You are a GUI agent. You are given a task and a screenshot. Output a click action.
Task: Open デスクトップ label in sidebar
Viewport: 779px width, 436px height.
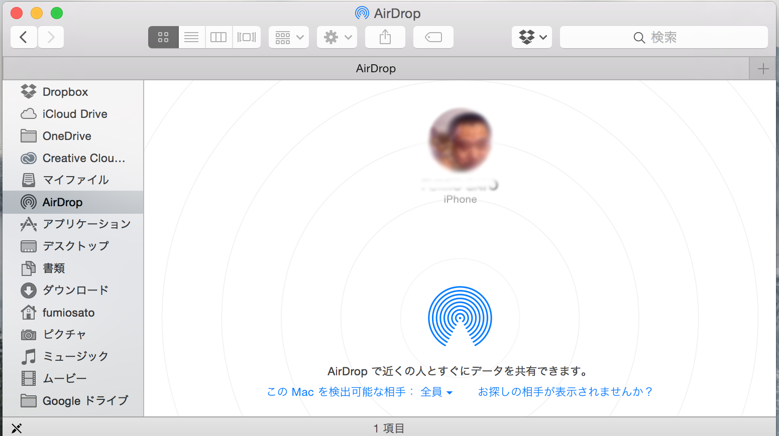(76, 246)
